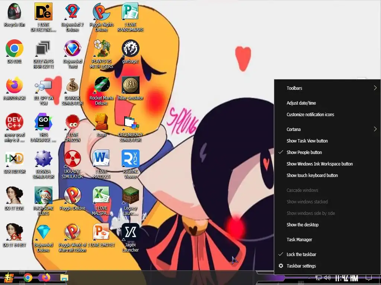This screenshot has width=381, height=285.
Task: Select Adjust date/time menu entry
Action: [x=327, y=103]
